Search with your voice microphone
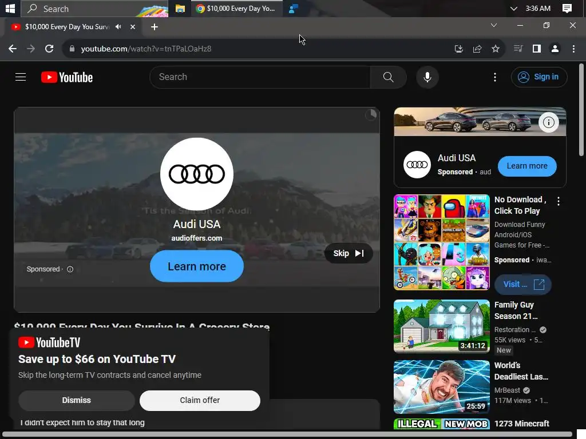Screen dimensions: 586x439 coord(427,77)
